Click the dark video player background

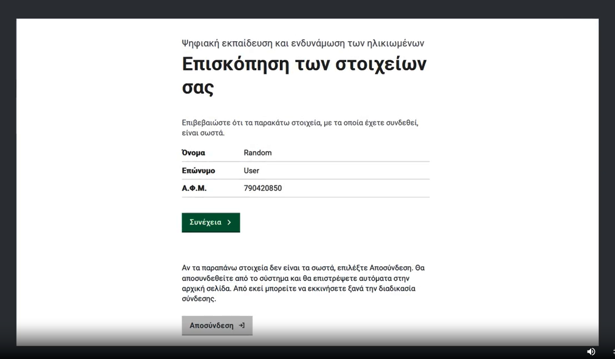tap(8, 179)
